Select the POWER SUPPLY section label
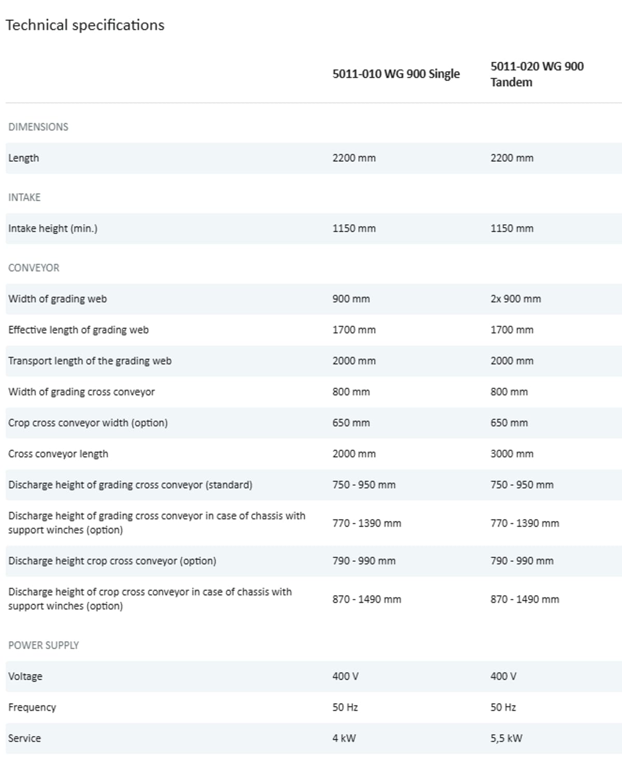622x771 pixels. point(44,645)
